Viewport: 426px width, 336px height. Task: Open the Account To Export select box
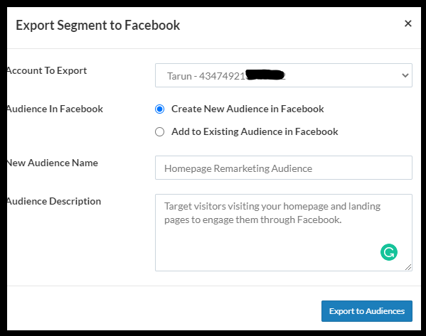point(284,75)
